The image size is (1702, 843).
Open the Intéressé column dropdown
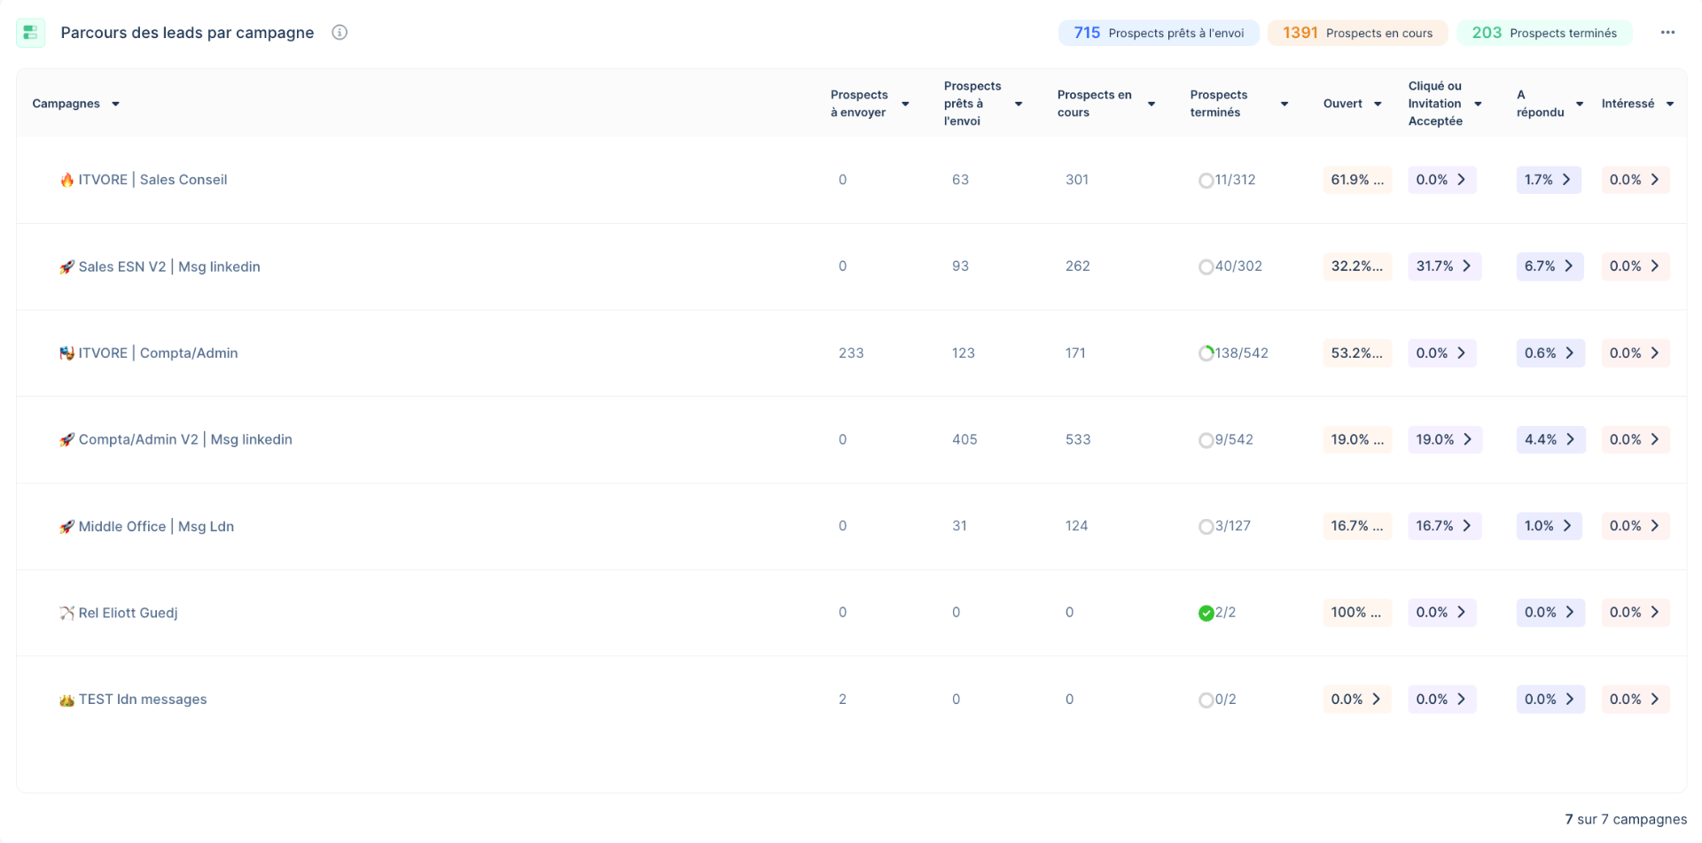coord(1670,104)
